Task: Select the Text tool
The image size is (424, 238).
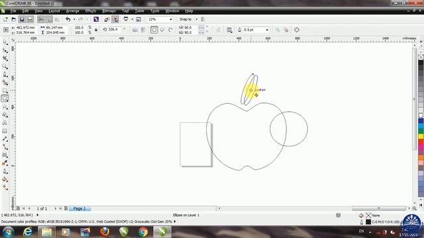Action: click(5, 123)
